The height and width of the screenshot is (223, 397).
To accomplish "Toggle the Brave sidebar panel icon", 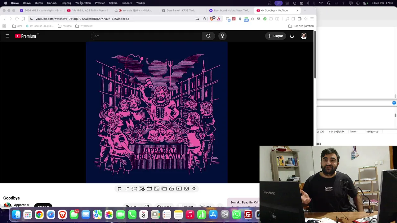I will tap(293, 19).
